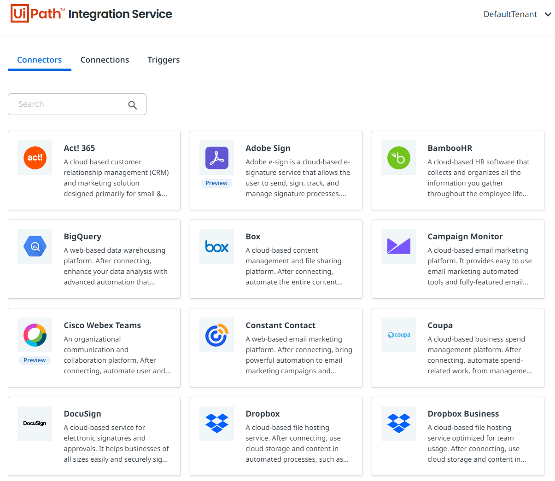Choose the BambooHR connector icon

coord(399,157)
